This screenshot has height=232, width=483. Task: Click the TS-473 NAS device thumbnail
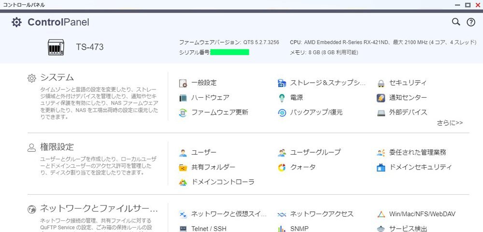[x=56, y=47]
